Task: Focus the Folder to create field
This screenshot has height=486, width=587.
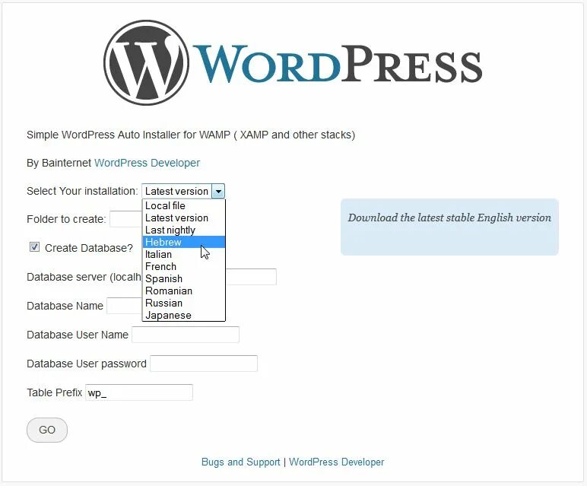Action: 125,219
